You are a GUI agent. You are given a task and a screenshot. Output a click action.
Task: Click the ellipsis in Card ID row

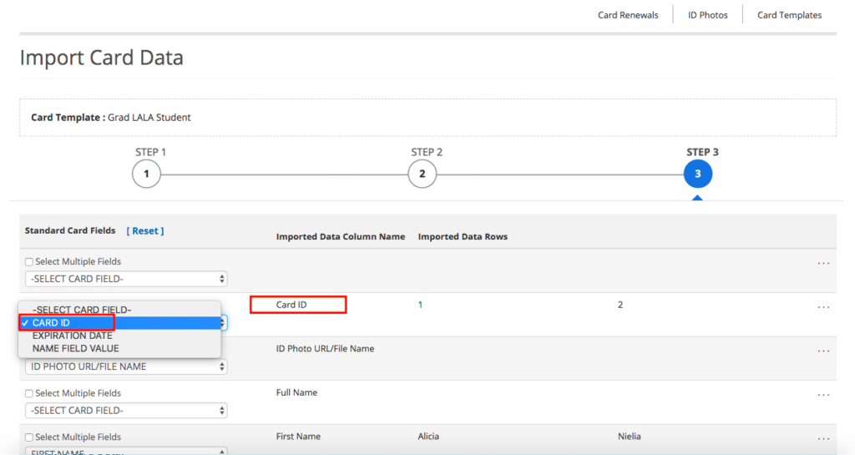click(823, 308)
